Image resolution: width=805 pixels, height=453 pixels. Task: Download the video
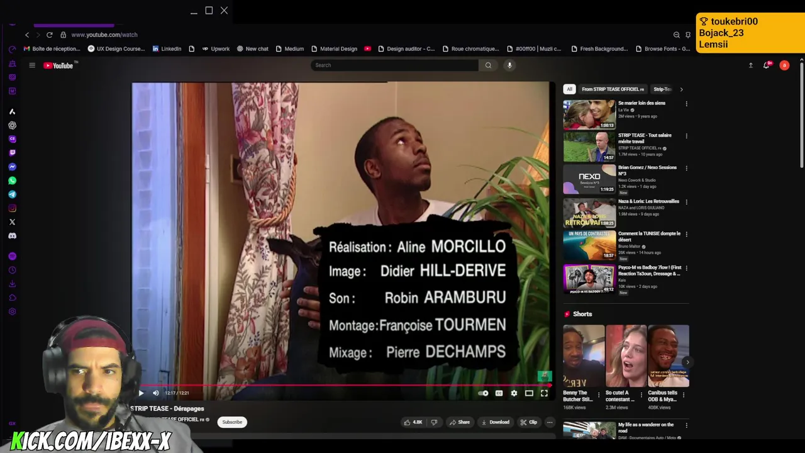(x=495, y=422)
